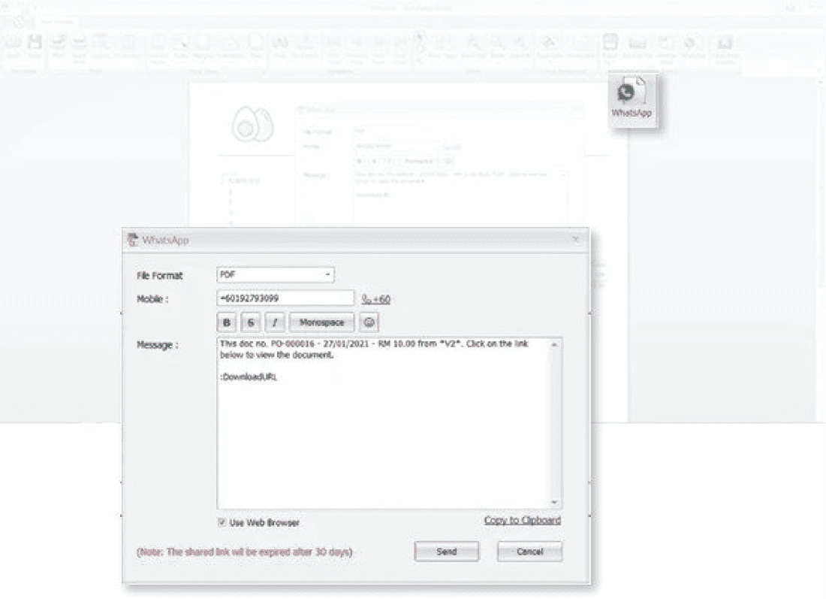Apply strikethrough with the S button

tap(251, 322)
